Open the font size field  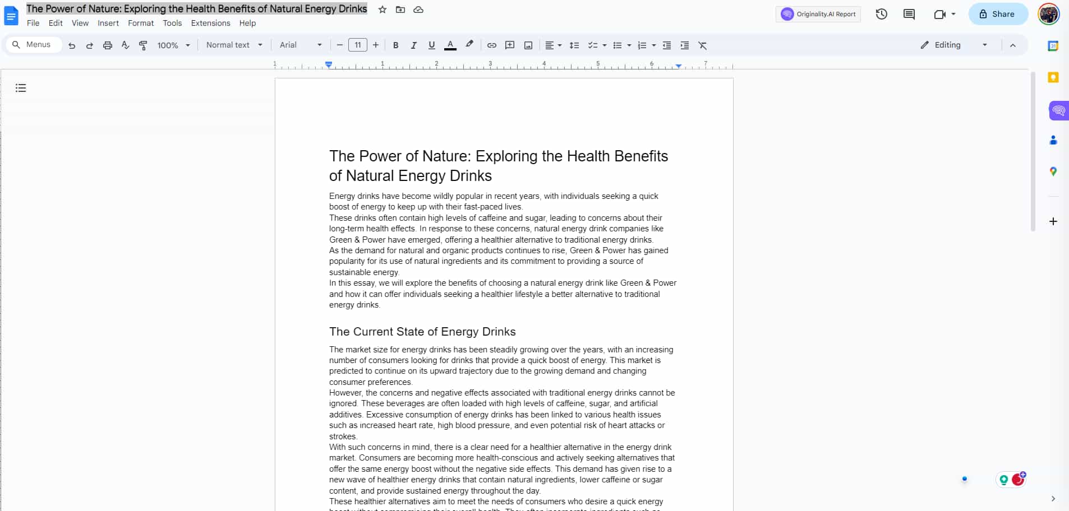[357, 45]
